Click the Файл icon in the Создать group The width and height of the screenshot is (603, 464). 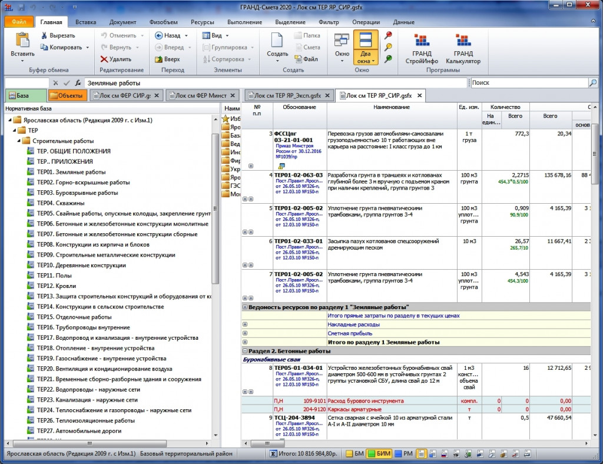298,59
